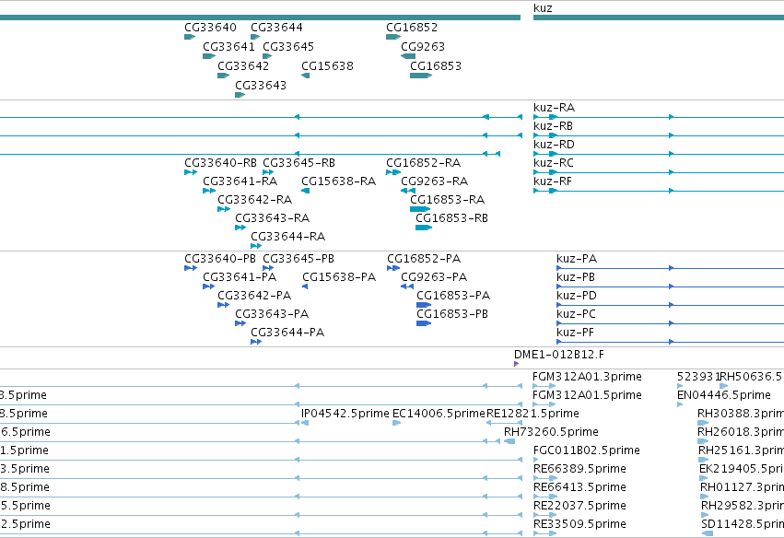784x538 pixels.
Task: Click the CG33643-RA transcript label
Action: pyautogui.click(x=273, y=218)
